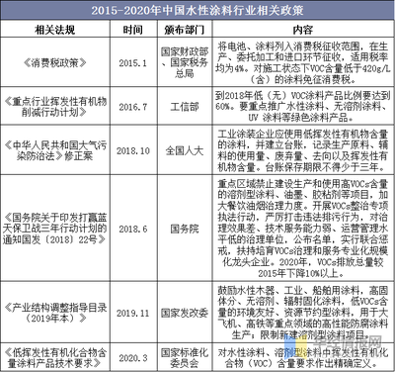Image resolution: width=395 pixels, height=372 pixels.
Task: Select the 时间 column header
Action: pos(133,30)
